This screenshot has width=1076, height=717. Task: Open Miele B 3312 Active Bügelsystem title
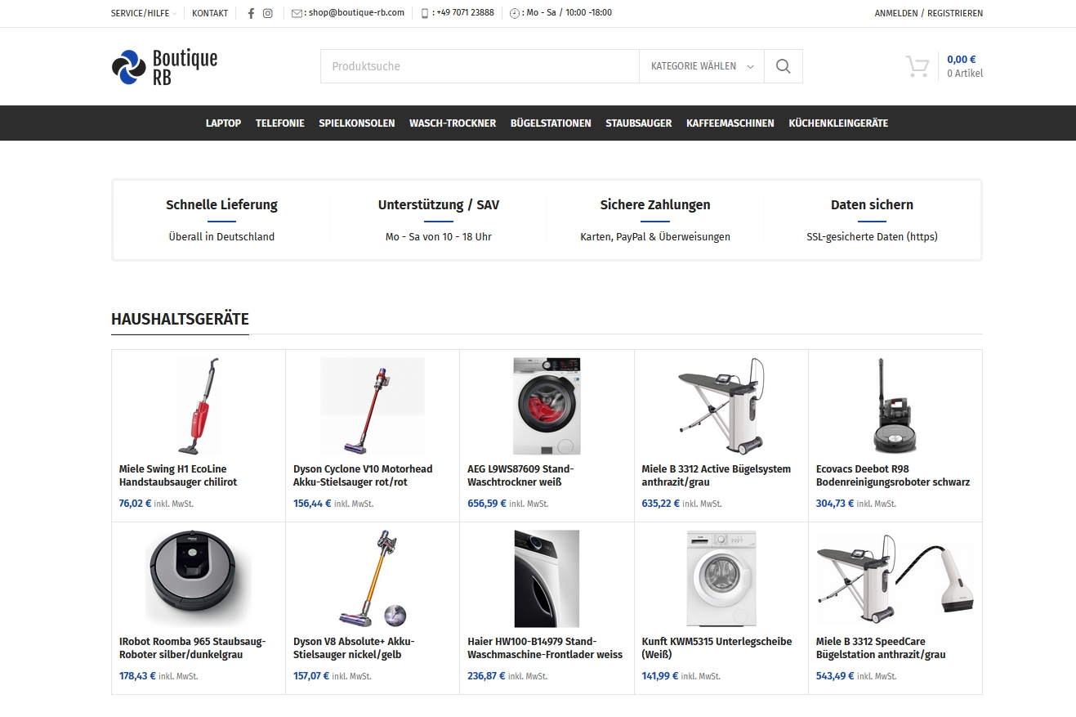click(717, 475)
